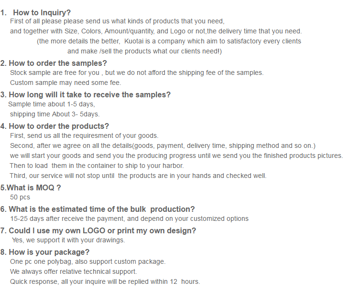The height and width of the screenshot is (291, 349).
Task: Click the 'Stock sample are free for you' line
Action: [136, 73]
